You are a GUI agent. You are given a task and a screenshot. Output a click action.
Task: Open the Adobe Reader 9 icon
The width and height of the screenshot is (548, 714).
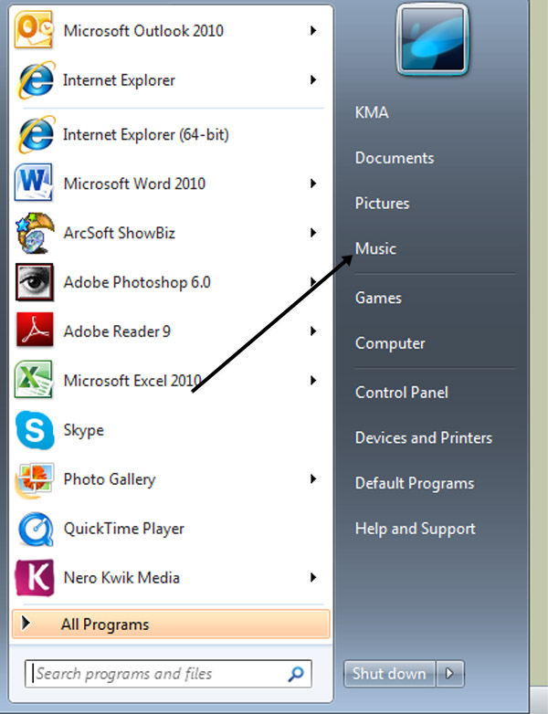35,330
